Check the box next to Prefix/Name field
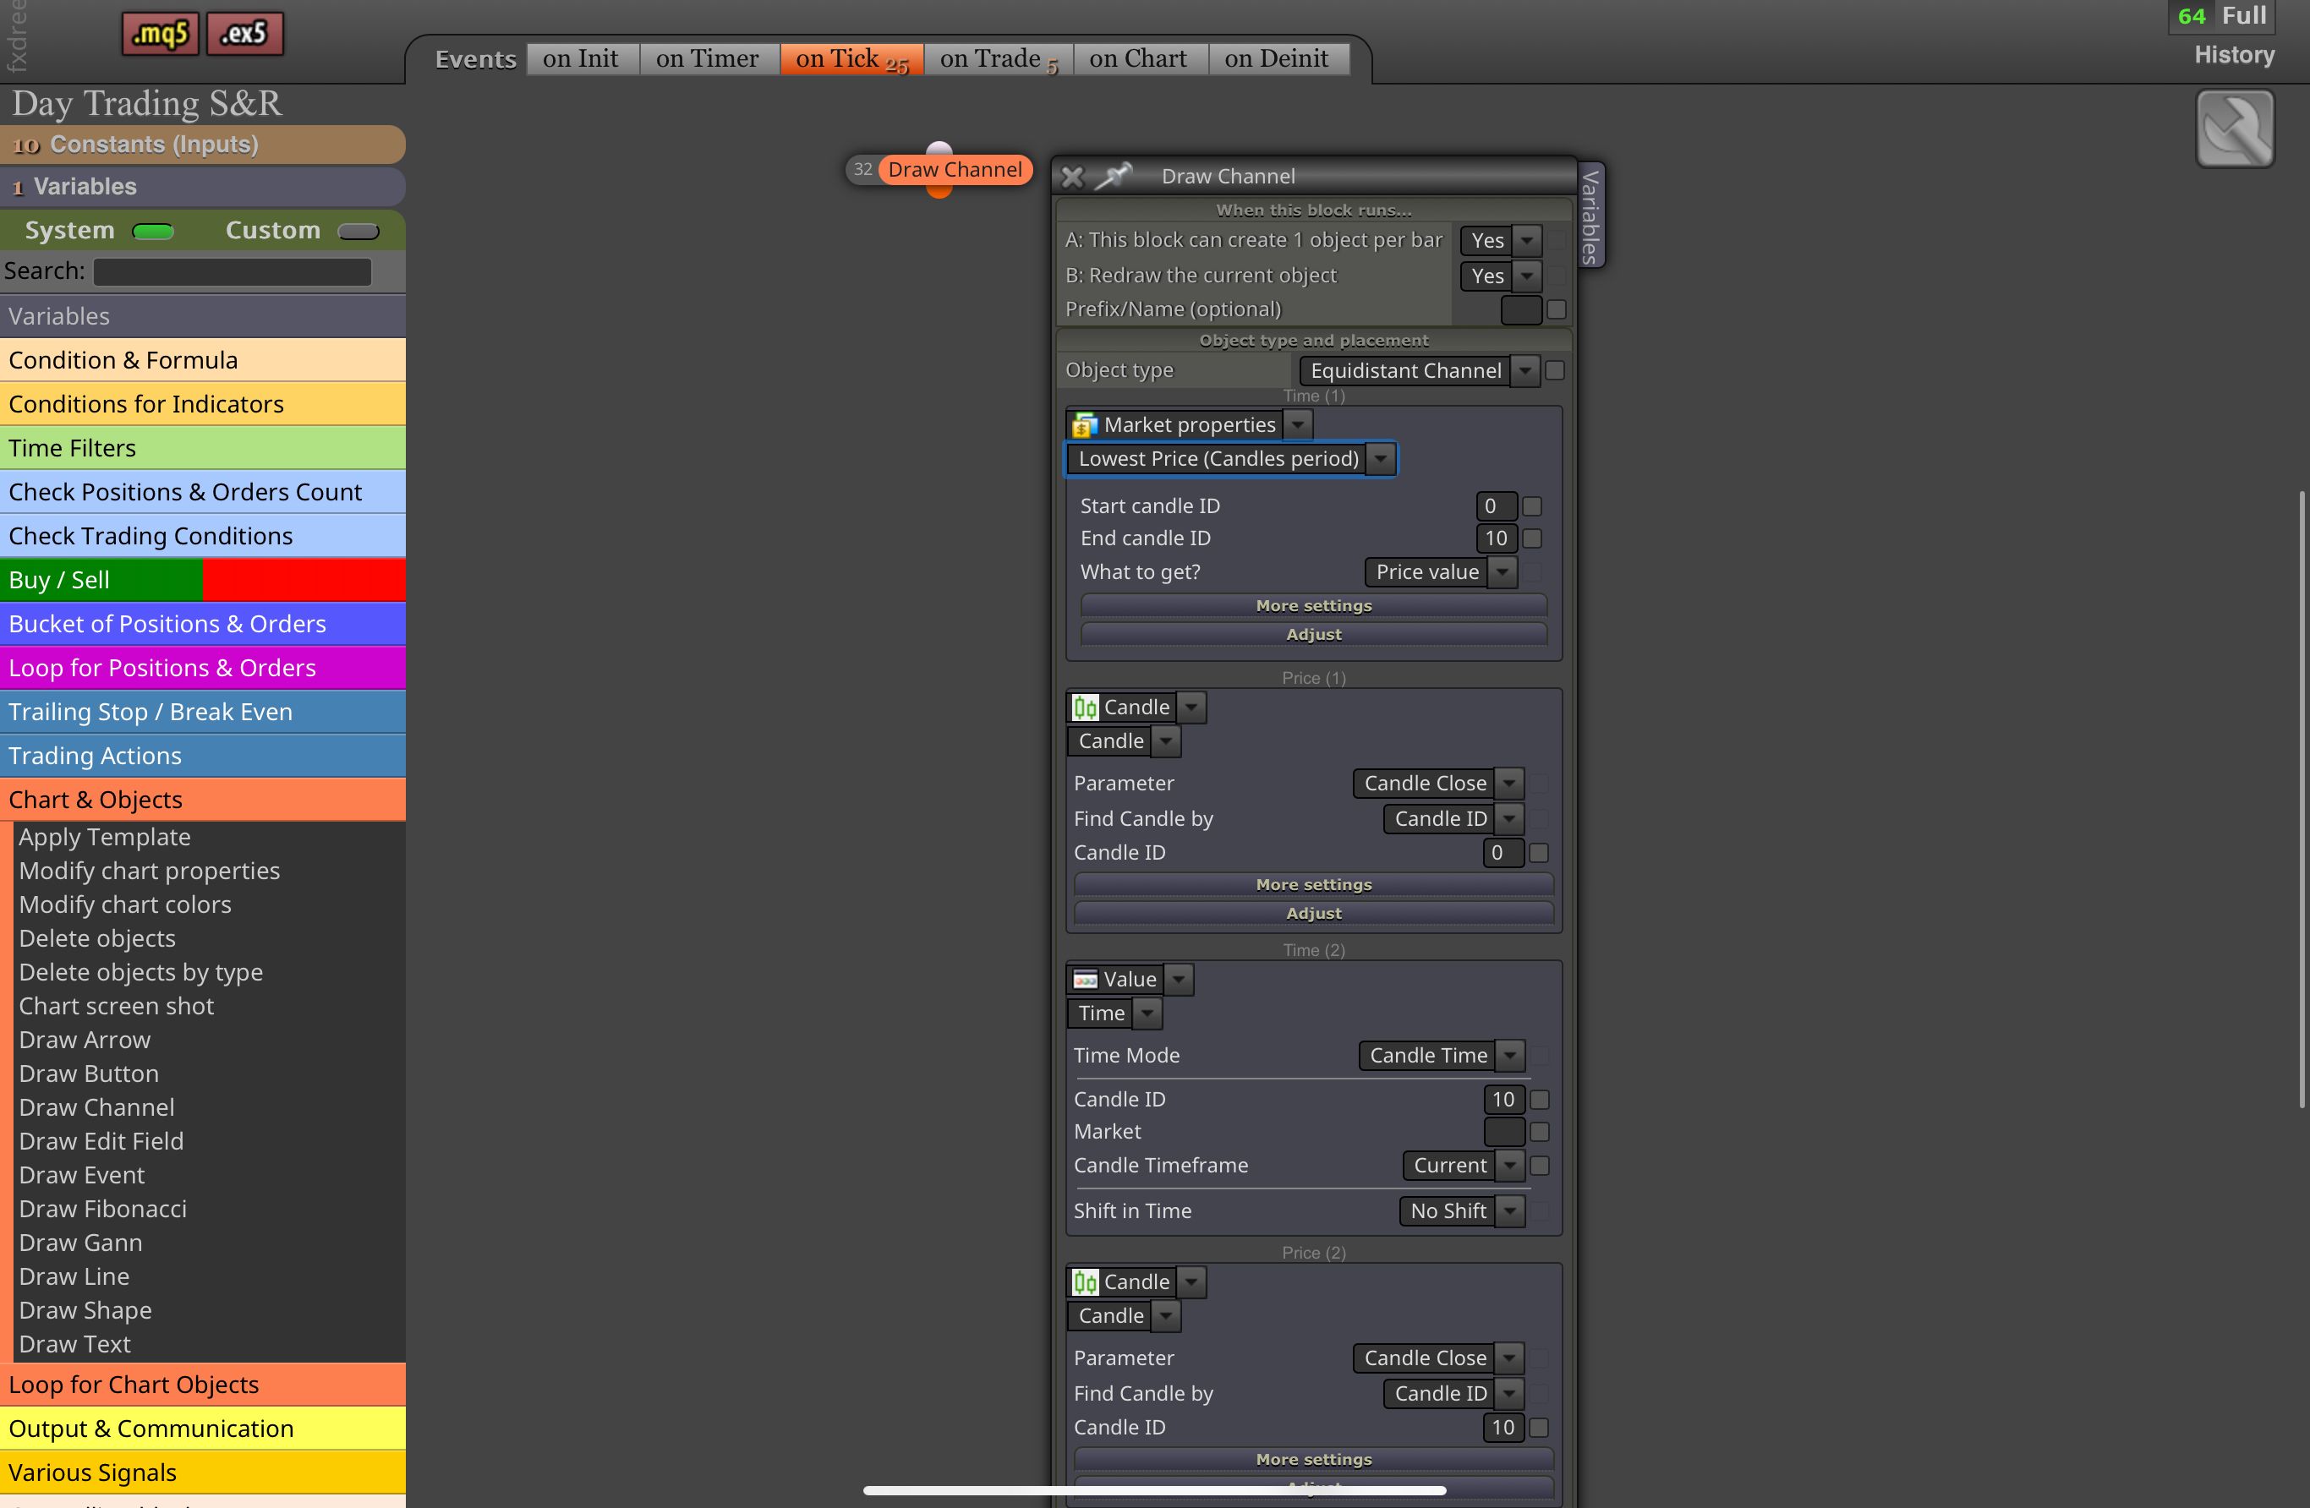This screenshot has width=2310, height=1508. [x=1556, y=309]
